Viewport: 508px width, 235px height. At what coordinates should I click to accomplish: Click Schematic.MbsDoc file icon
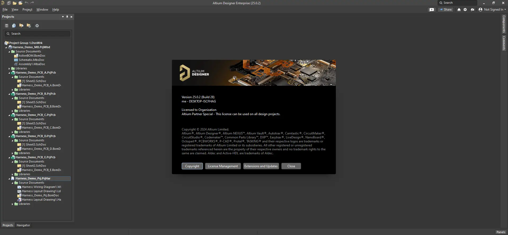(x=16, y=60)
